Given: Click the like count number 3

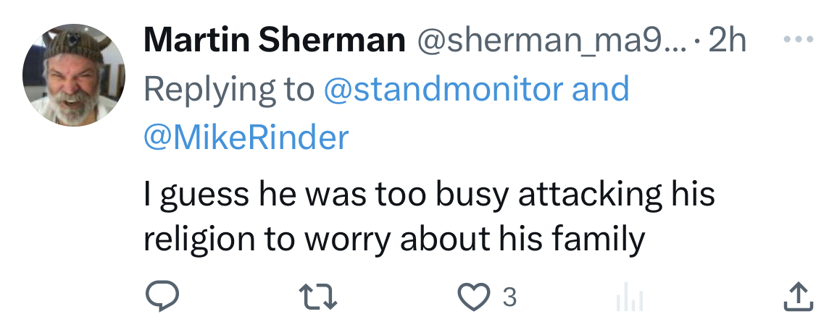Looking at the screenshot, I should coord(509,297).
